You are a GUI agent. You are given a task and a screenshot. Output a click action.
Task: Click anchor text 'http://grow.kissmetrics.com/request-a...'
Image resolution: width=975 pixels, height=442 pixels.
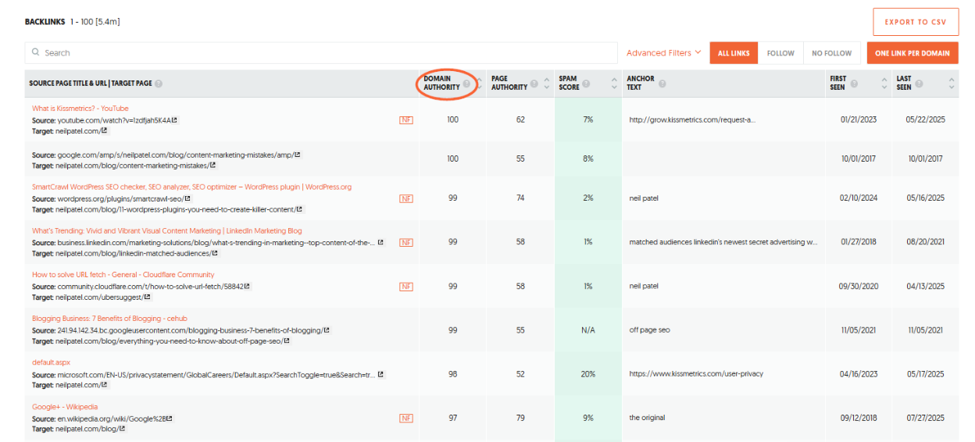pyautogui.click(x=692, y=120)
